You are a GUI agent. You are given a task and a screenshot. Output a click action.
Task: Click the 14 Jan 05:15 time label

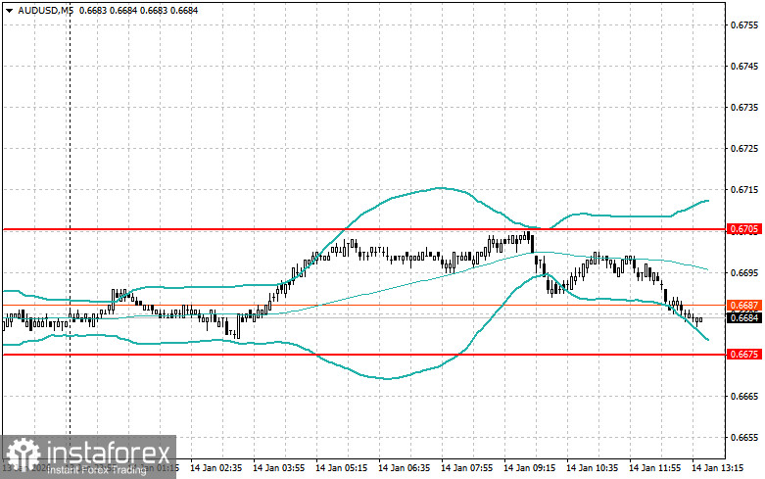click(x=342, y=468)
